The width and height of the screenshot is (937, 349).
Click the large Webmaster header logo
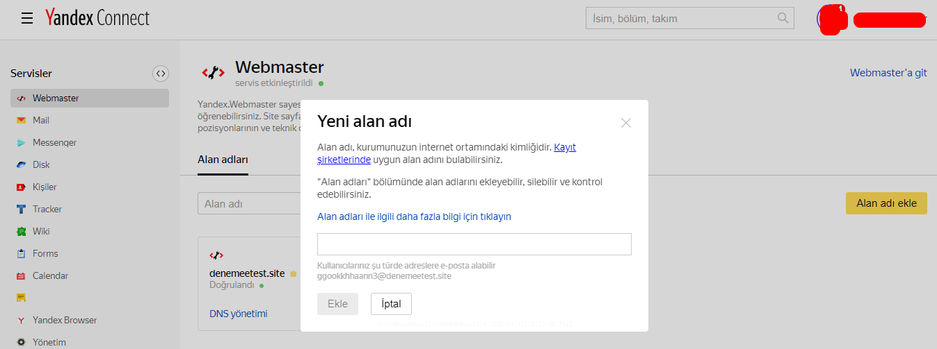click(213, 72)
